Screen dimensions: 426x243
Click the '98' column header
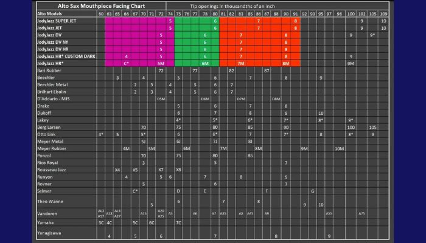coord(340,14)
